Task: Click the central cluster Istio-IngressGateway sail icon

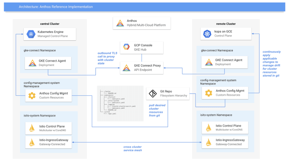Action: pos(32,142)
